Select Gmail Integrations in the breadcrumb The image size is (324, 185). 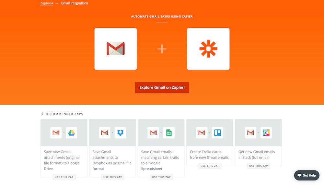(75, 3)
